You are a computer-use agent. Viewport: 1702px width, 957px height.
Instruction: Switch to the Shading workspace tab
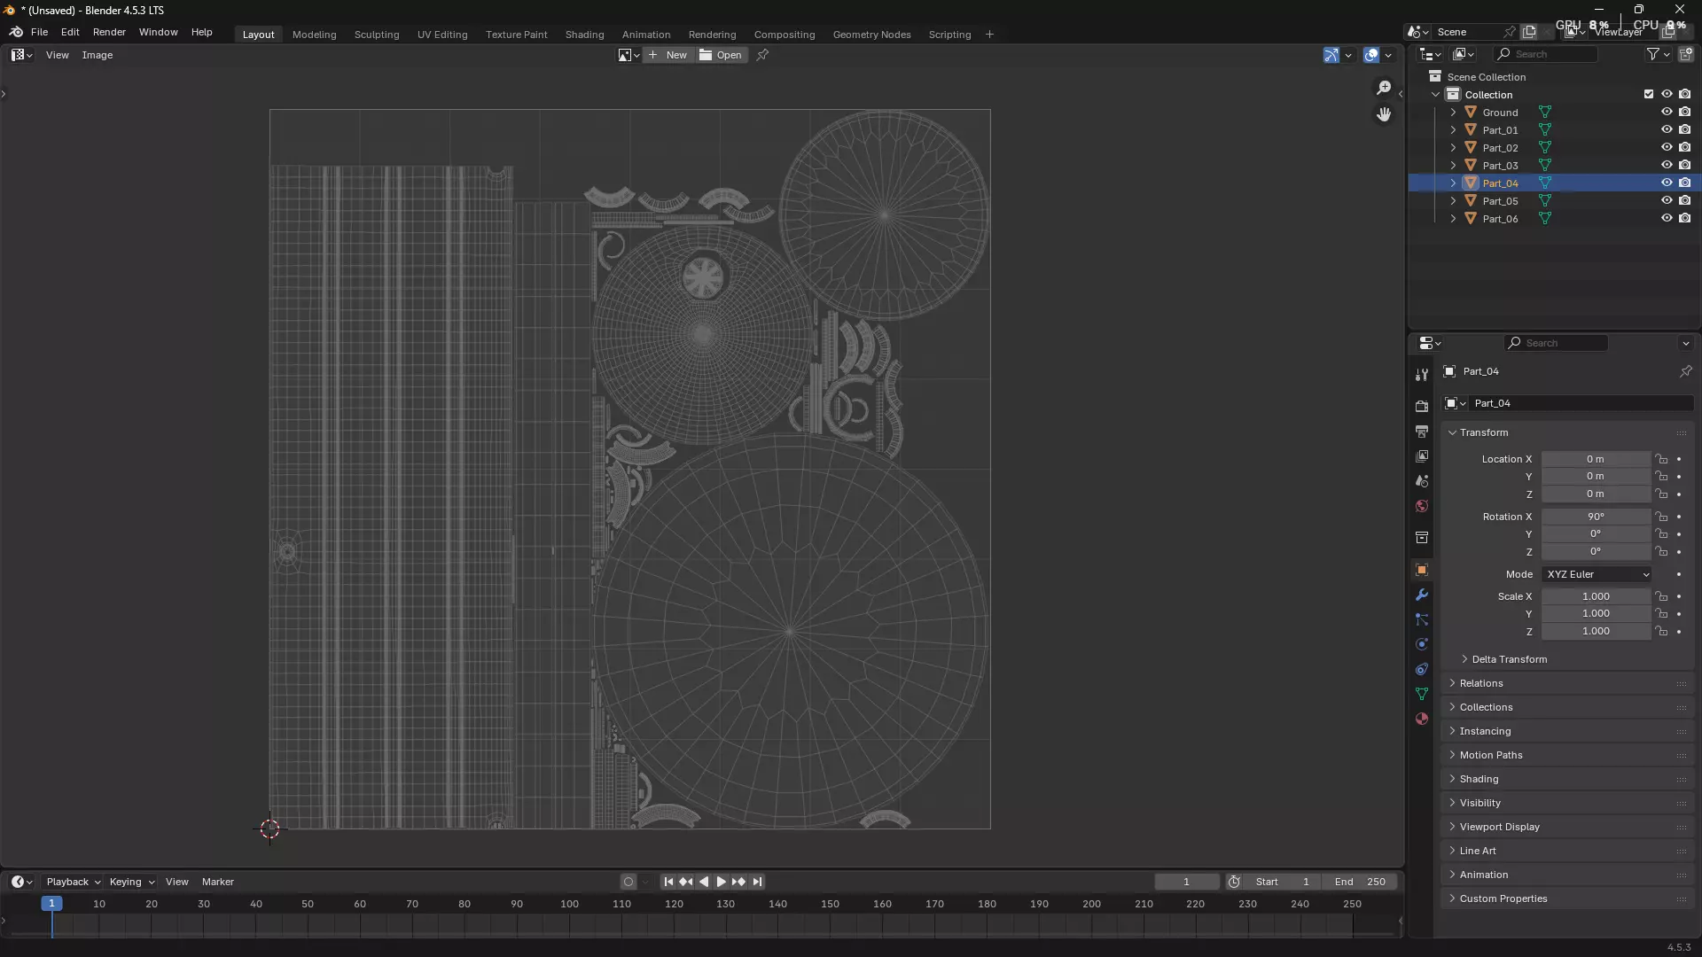click(x=584, y=35)
